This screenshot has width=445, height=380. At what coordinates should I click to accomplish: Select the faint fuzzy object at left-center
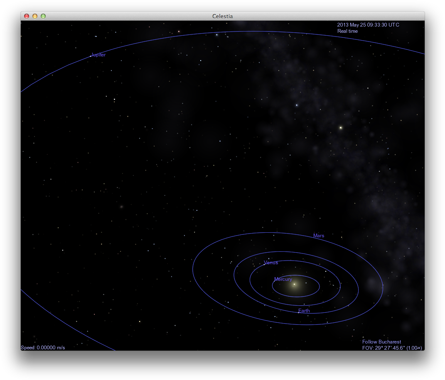point(121,206)
